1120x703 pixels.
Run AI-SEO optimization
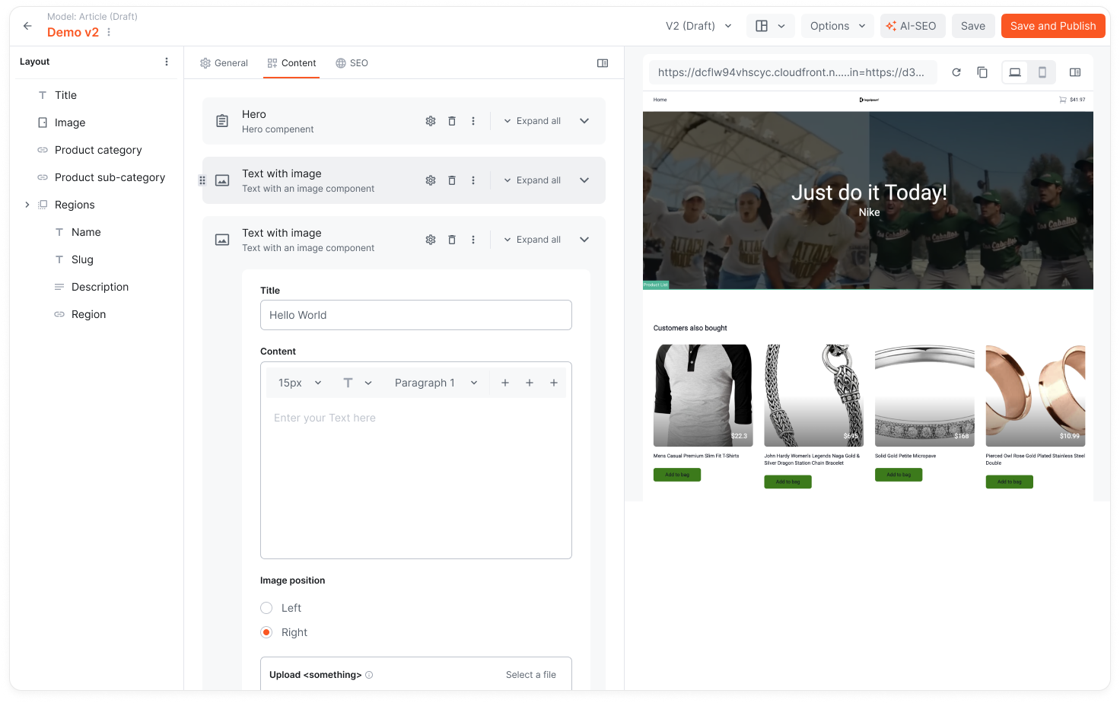pyautogui.click(x=912, y=25)
